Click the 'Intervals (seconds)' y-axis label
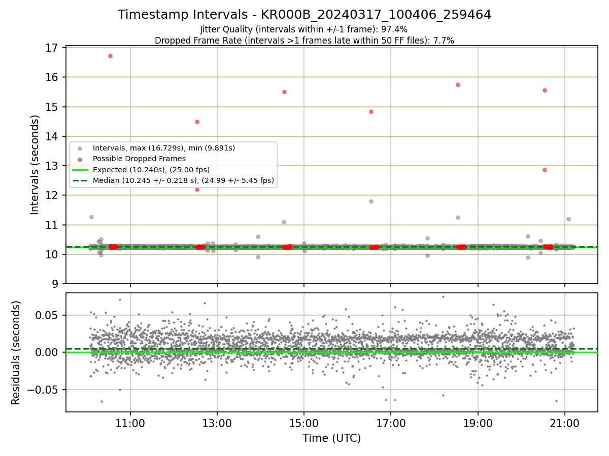609x456 pixels. click(x=35, y=165)
